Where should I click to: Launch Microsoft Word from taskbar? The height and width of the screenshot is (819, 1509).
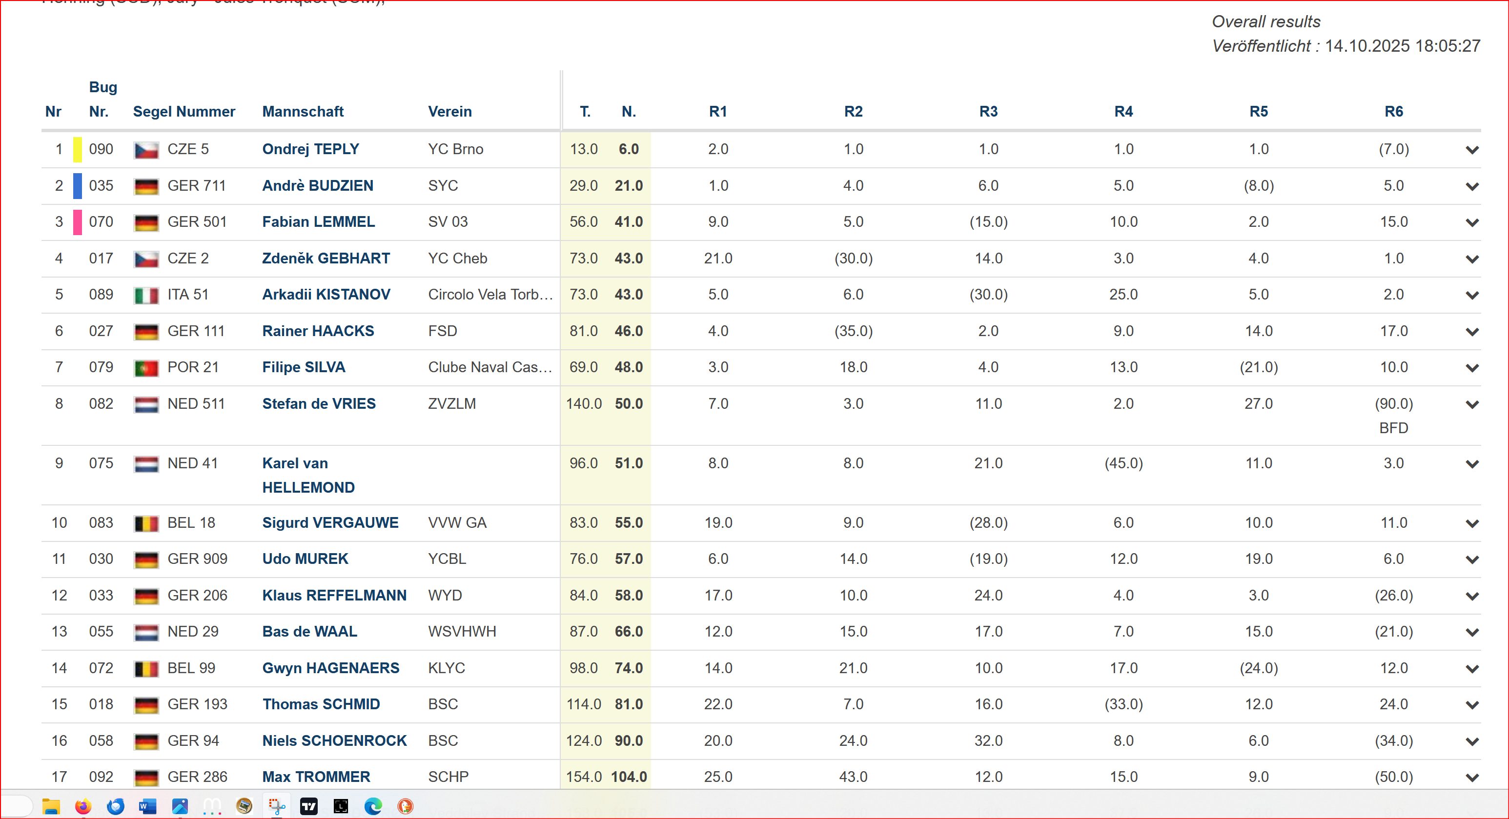tap(147, 806)
